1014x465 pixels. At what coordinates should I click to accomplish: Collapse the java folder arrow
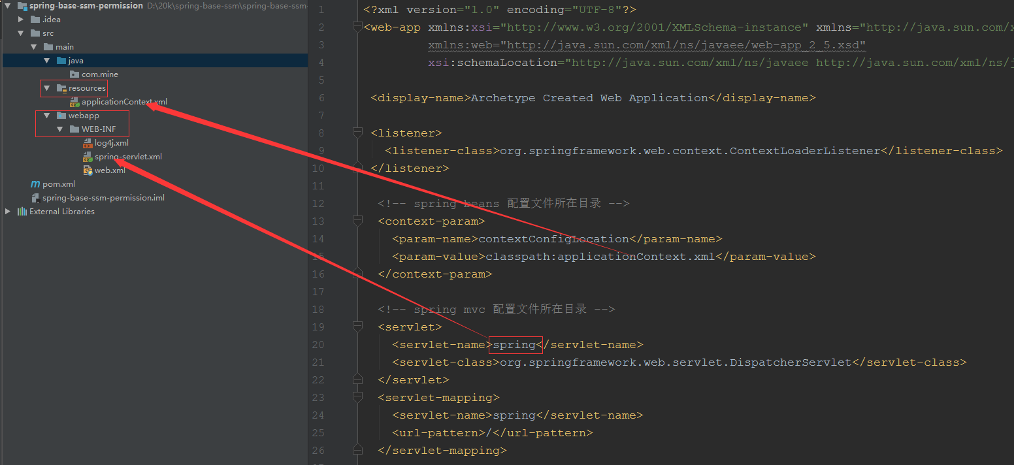pos(46,61)
